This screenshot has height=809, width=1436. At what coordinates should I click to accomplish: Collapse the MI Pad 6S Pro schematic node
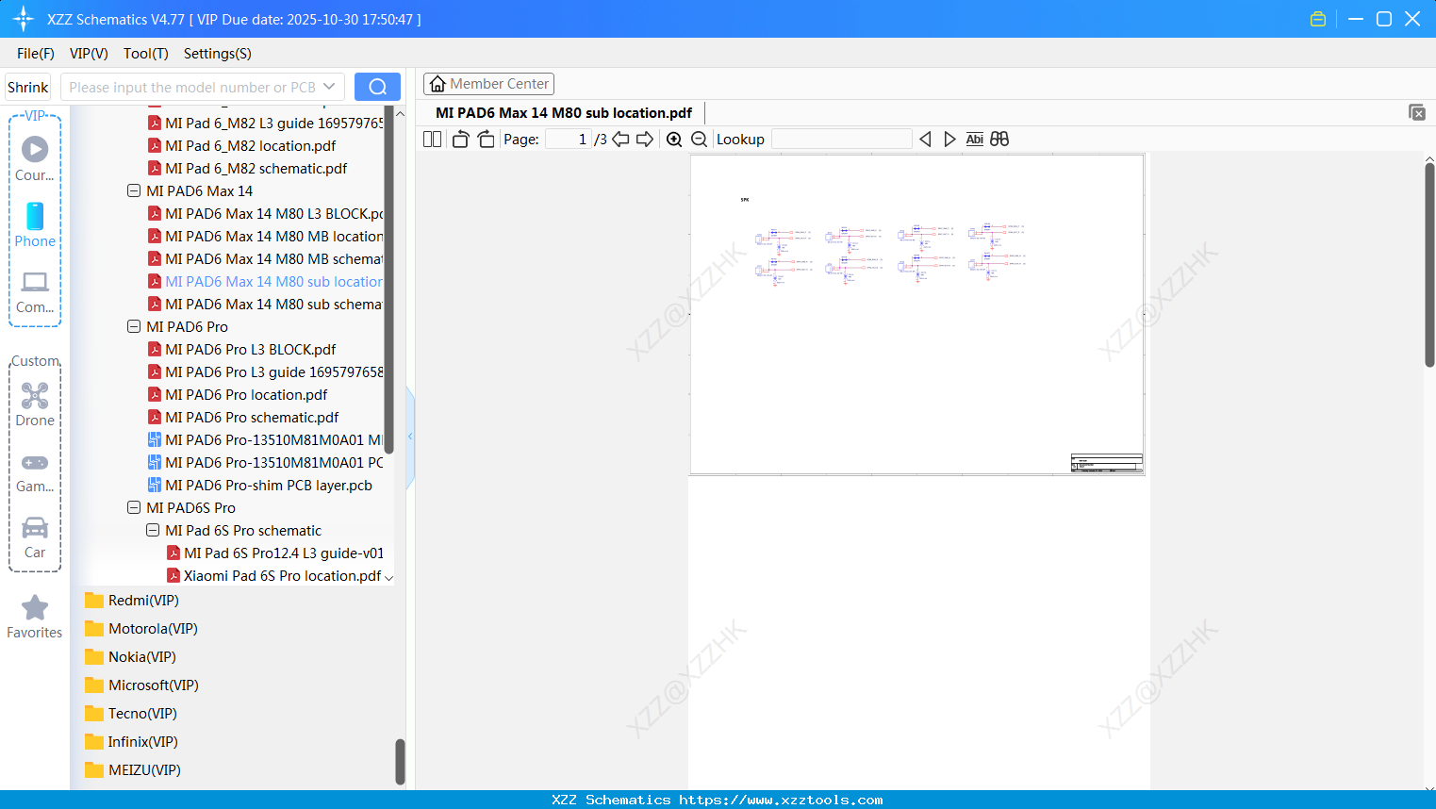pos(153,531)
